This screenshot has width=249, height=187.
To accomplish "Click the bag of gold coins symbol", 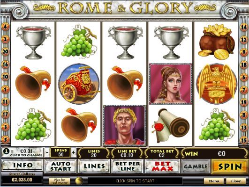I will pos(217,42).
